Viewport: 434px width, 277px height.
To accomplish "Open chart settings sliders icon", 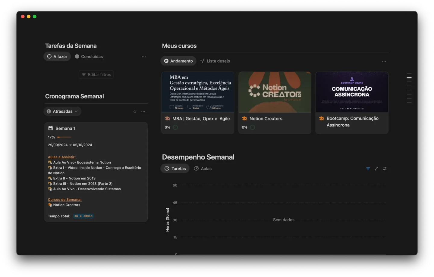I will (x=385, y=169).
